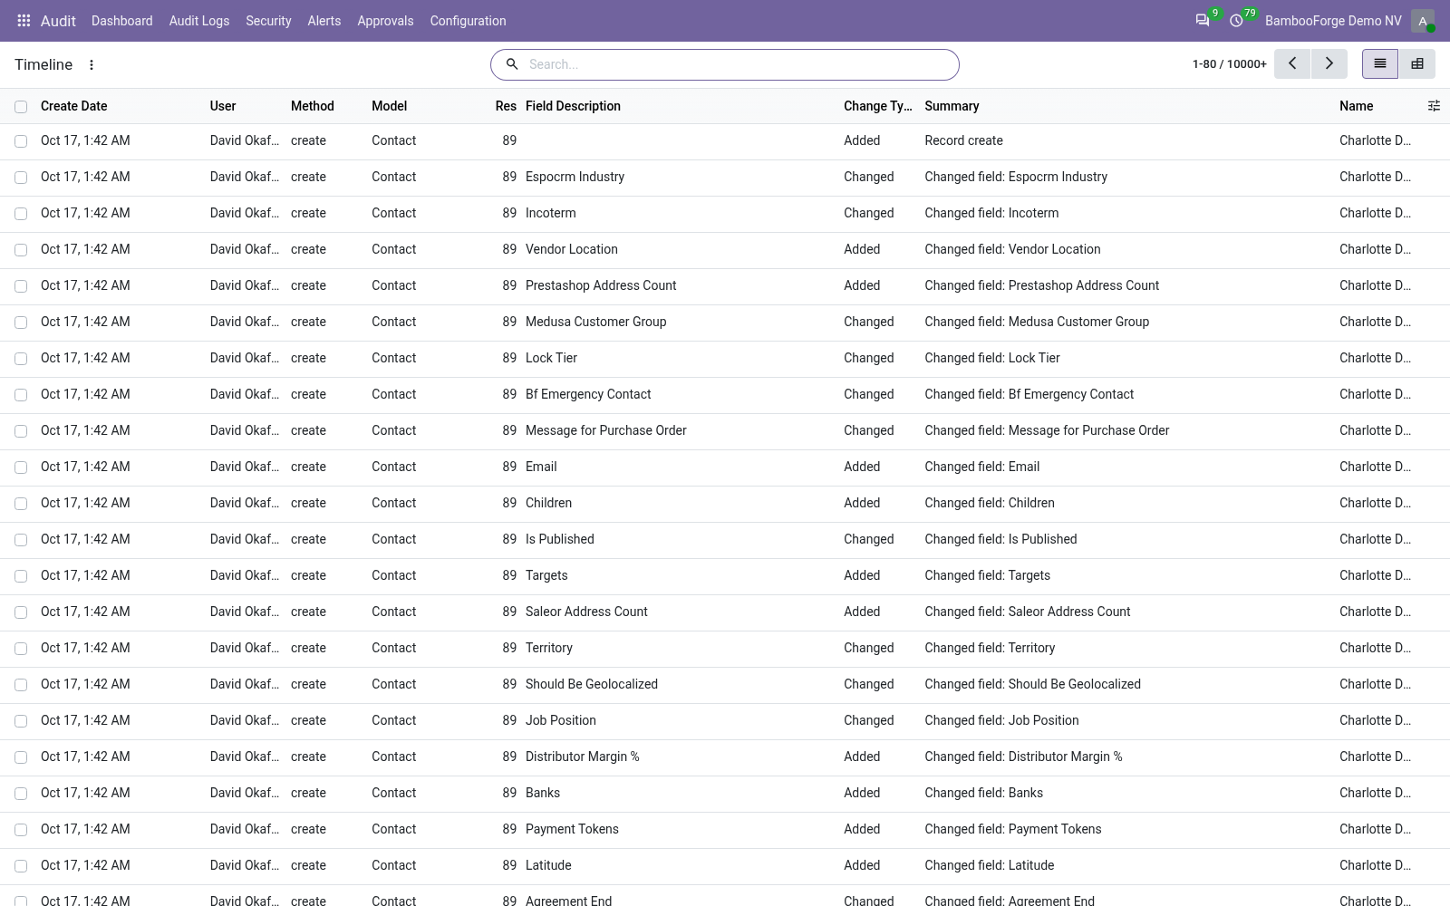This screenshot has width=1450, height=906.
Task: Open Timeline actions kebab menu
Action: [92, 64]
